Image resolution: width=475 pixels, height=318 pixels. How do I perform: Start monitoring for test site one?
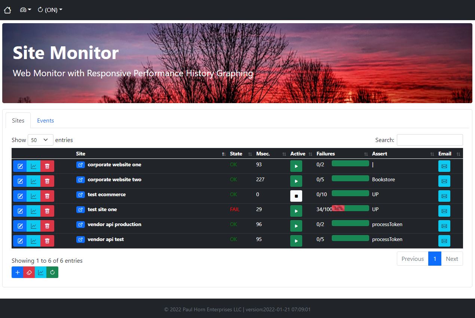point(296,211)
